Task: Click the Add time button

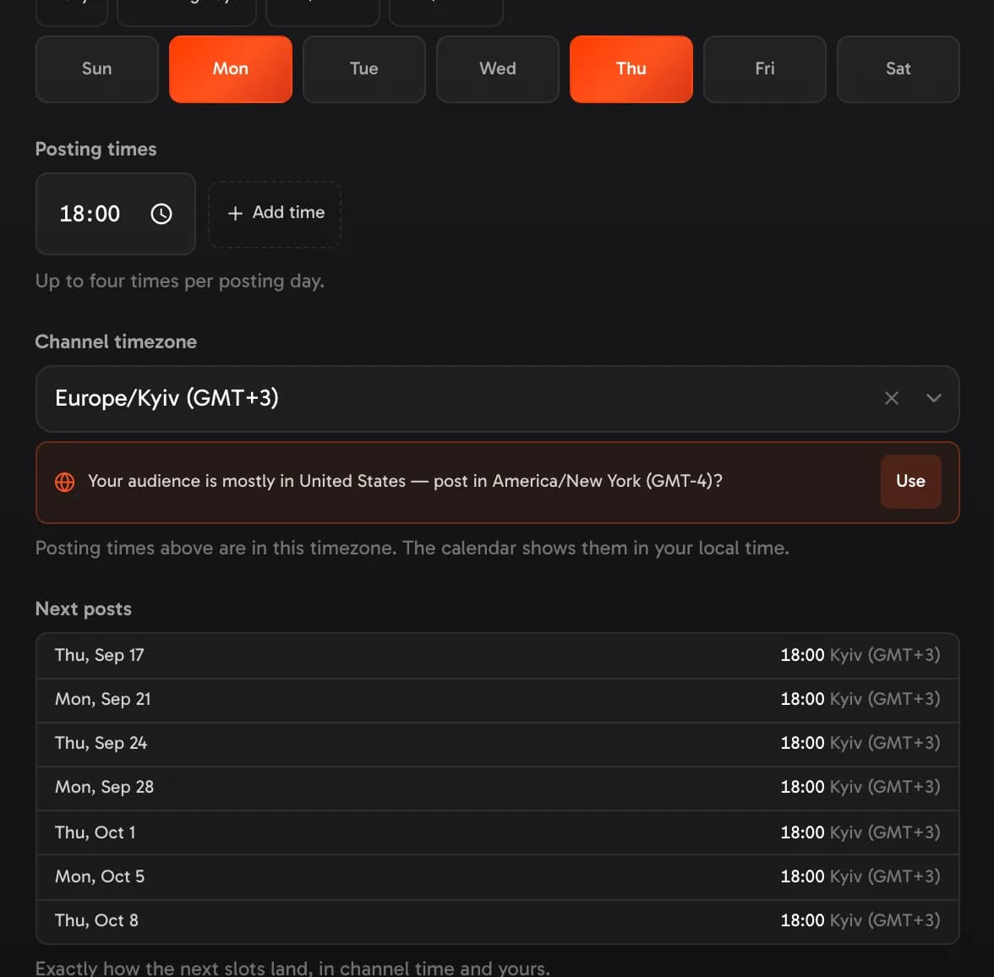Action: 275,214
